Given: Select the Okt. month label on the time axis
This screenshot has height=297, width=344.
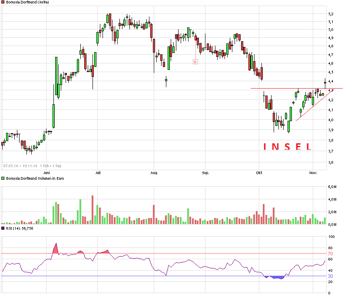Looking at the screenshot, I should click(259, 173).
